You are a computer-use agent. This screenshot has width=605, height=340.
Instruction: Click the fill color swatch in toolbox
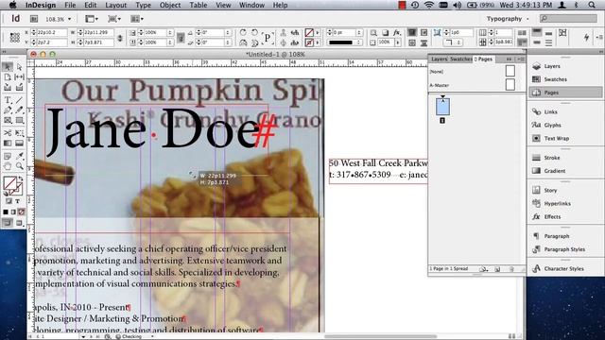point(9,182)
